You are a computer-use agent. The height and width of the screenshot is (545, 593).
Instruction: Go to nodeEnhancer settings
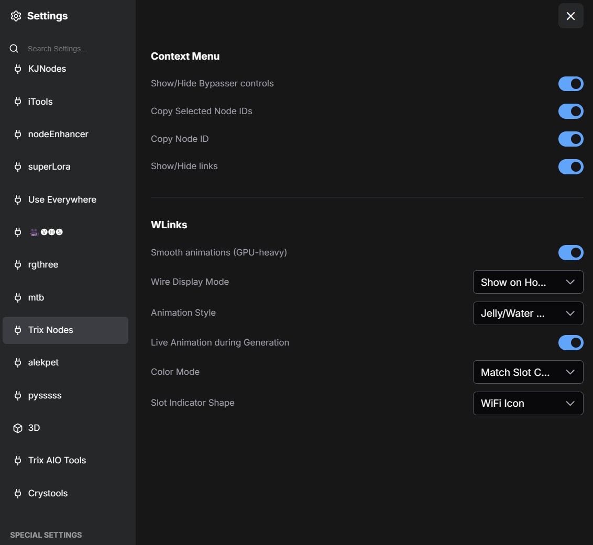tap(65, 134)
